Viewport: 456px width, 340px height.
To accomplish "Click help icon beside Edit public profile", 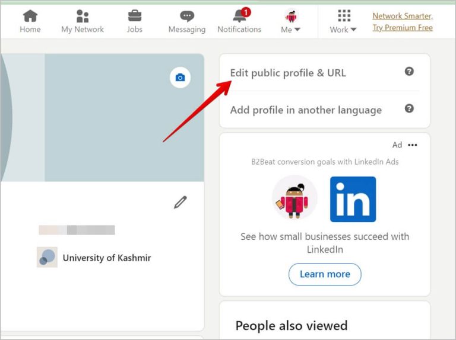I will [x=409, y=71].
